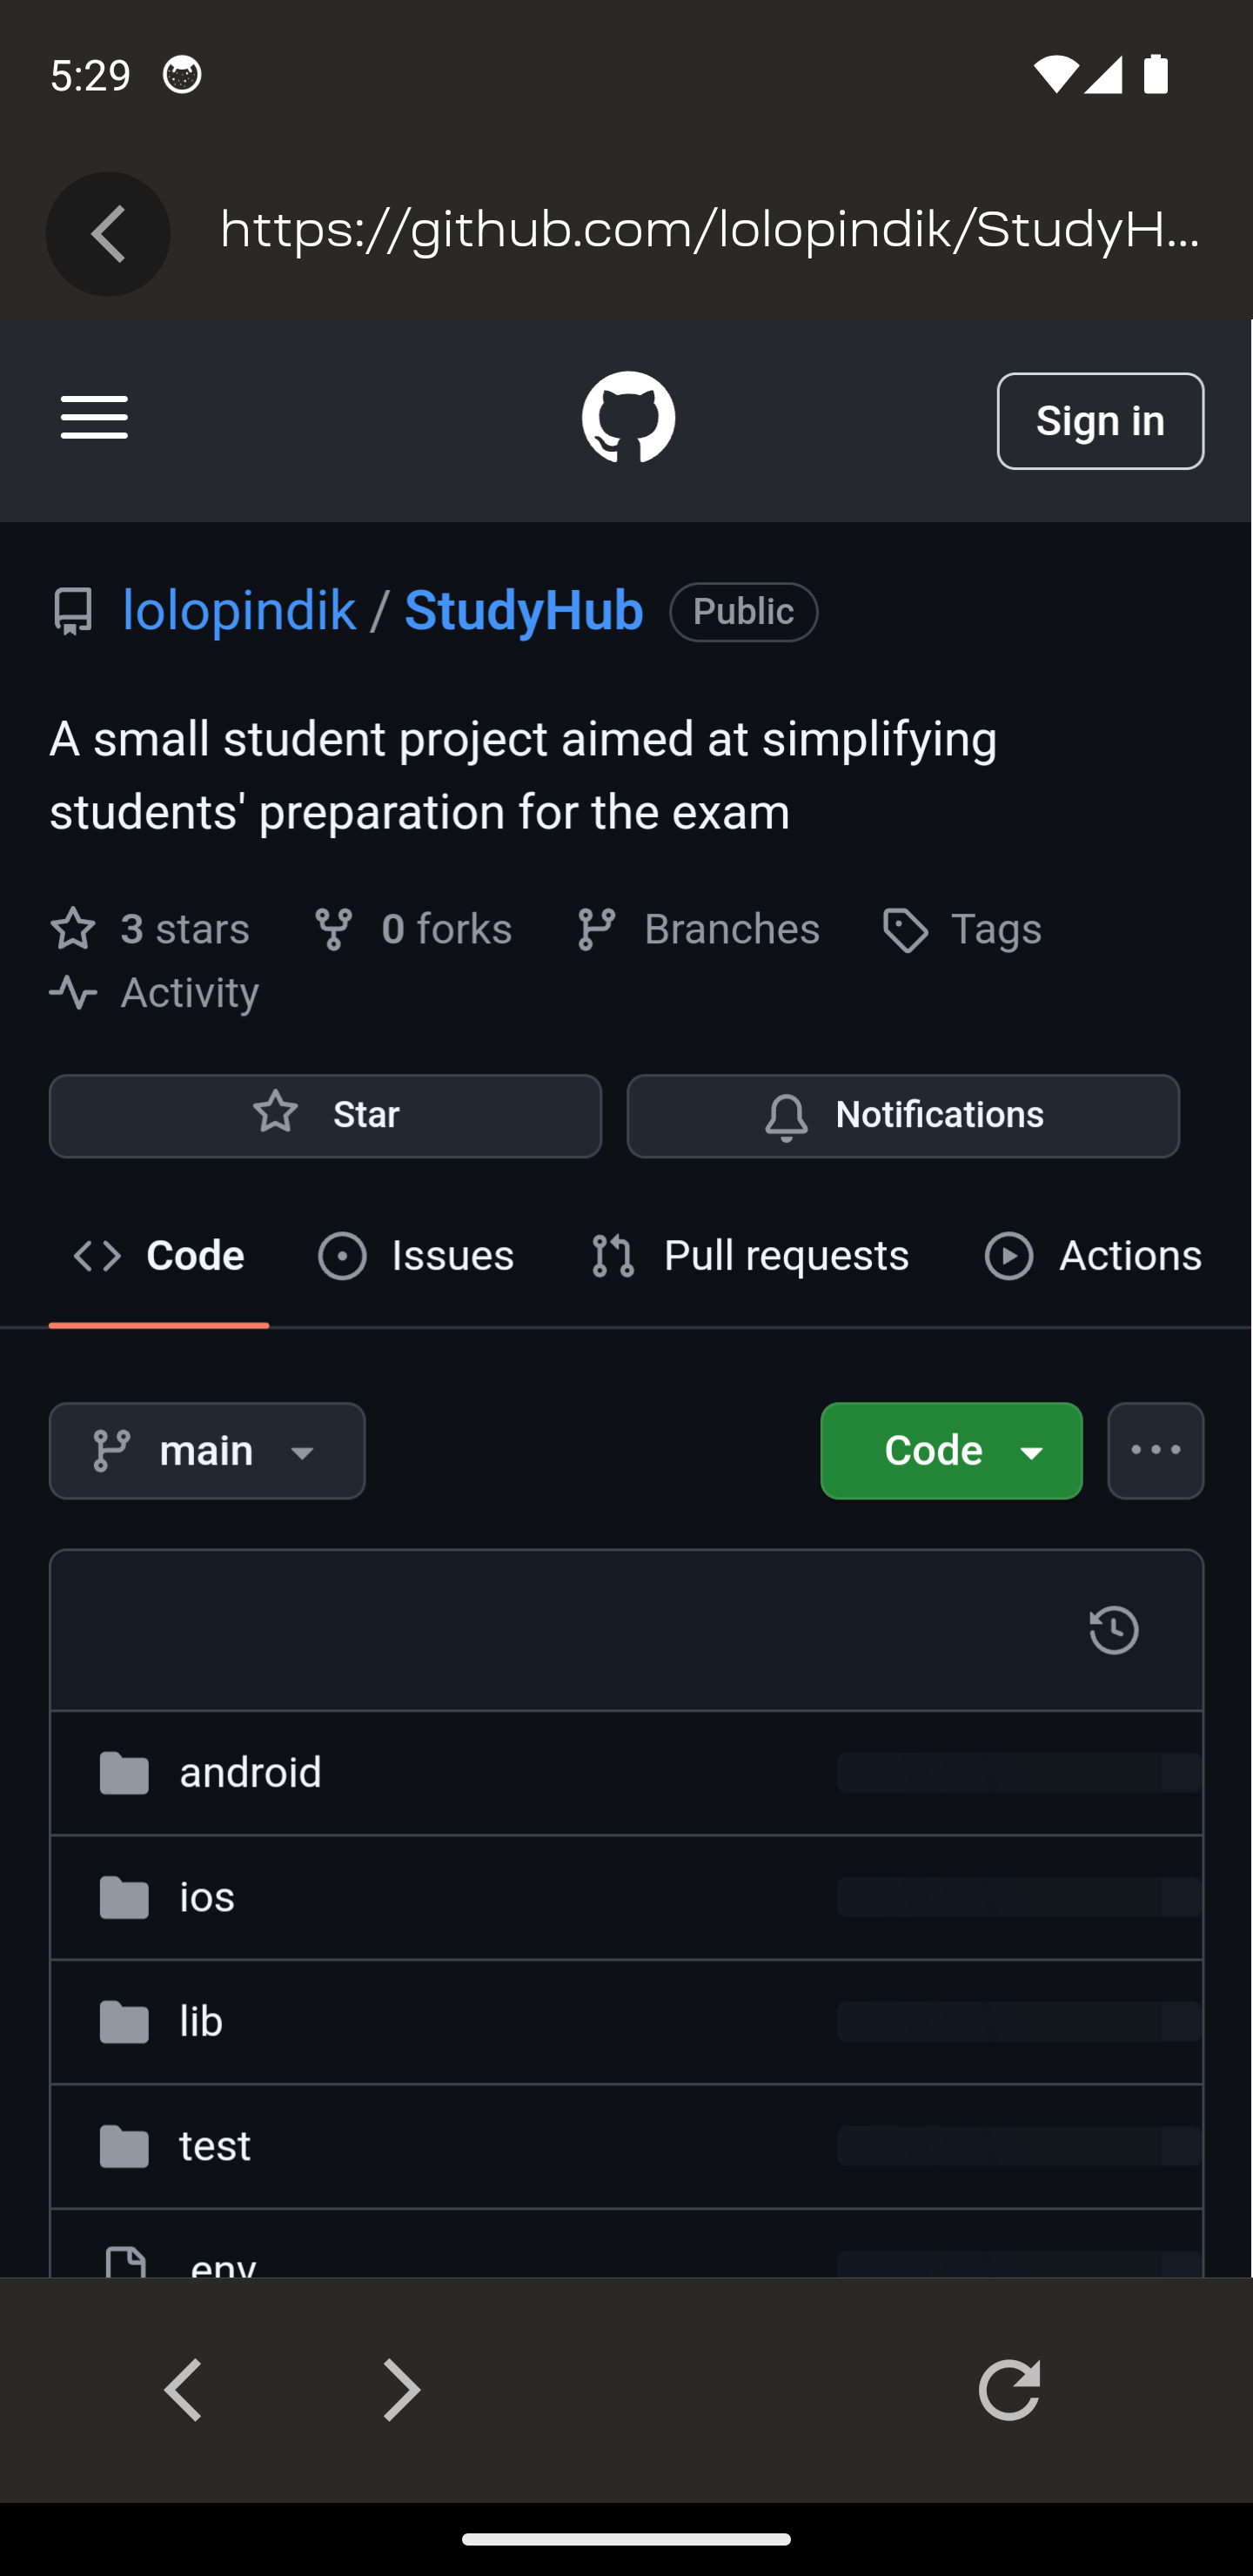Open the android folder
Image resolution: width=1253 pixels, height=2576 pixels.
(x=250, y=1773)
